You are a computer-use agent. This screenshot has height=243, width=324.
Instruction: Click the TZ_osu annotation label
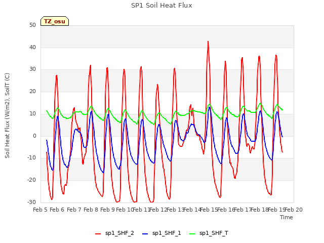[55, 21]
